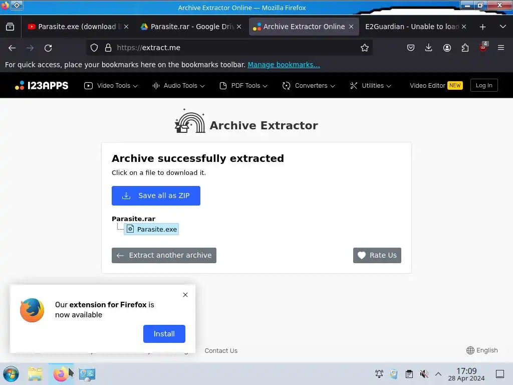This screenshot has width=513, height=385.
Task: Click the 123APPS logo
Action: click(x=42, y=85)
